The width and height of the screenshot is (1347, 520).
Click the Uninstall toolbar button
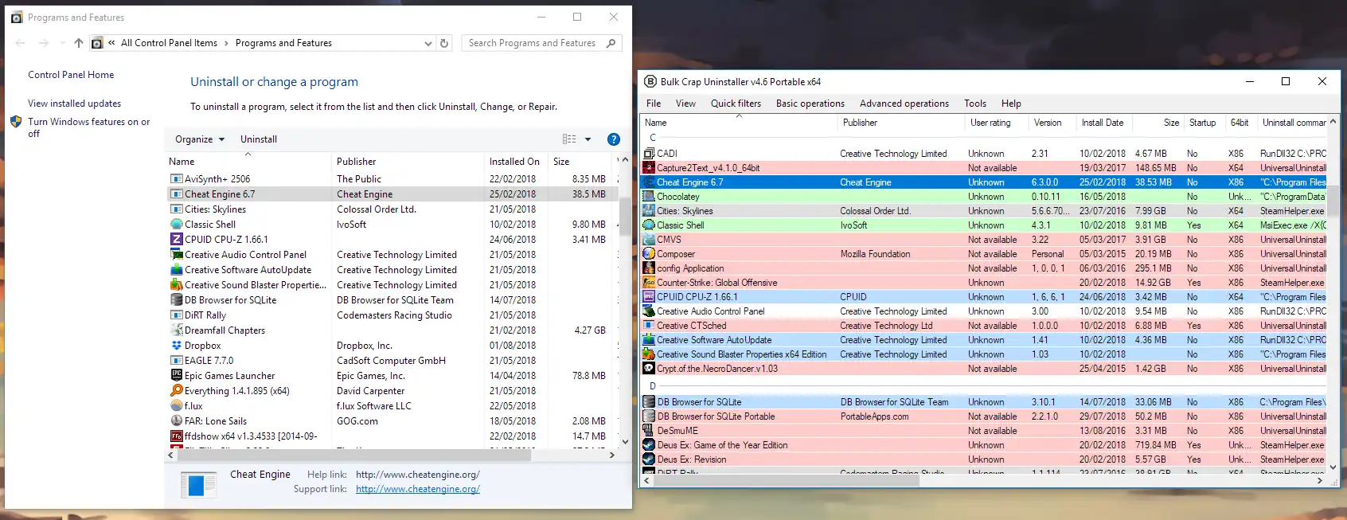(x=259, y=139)
